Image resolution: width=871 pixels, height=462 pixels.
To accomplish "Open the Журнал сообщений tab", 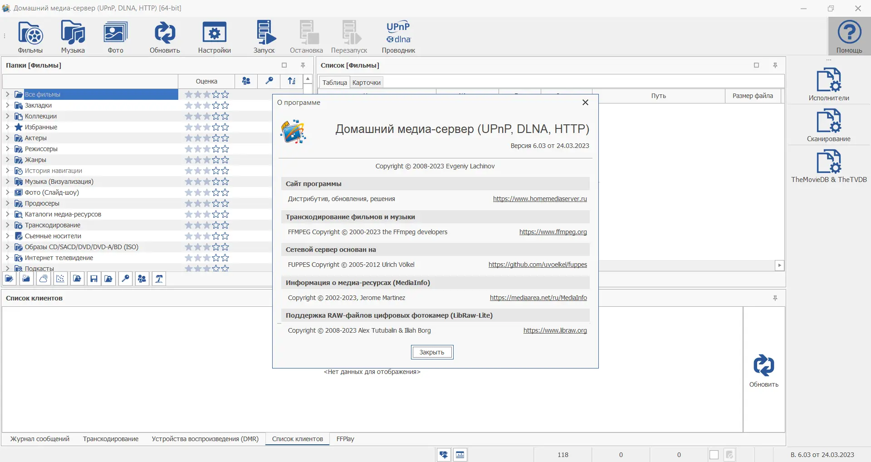I will point(40,439).
